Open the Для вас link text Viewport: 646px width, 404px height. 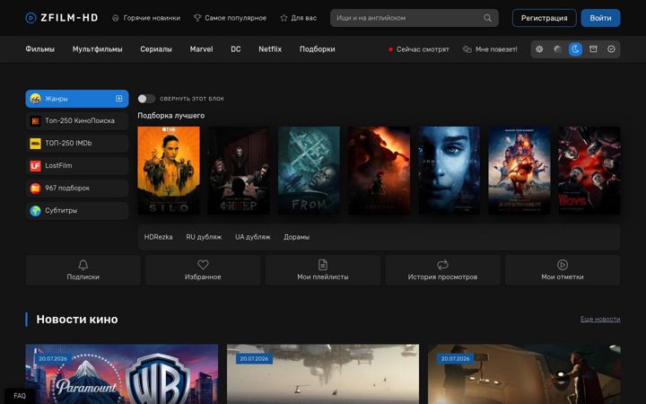tap(303, 18)
